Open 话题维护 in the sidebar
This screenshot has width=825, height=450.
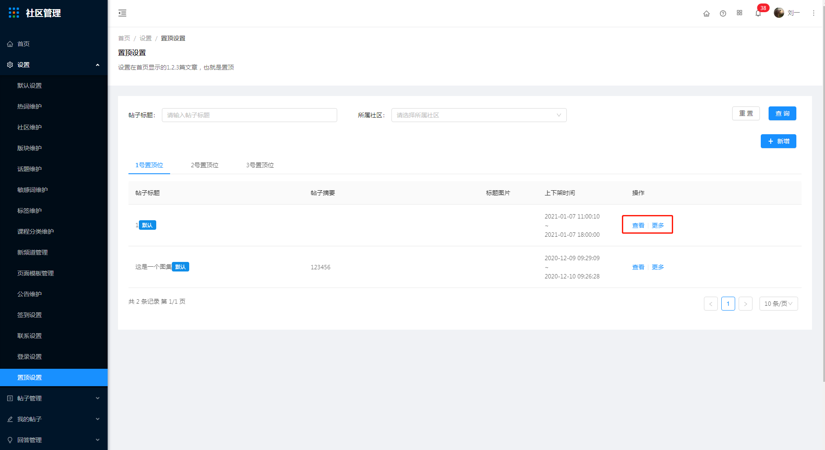pos(30,169)
